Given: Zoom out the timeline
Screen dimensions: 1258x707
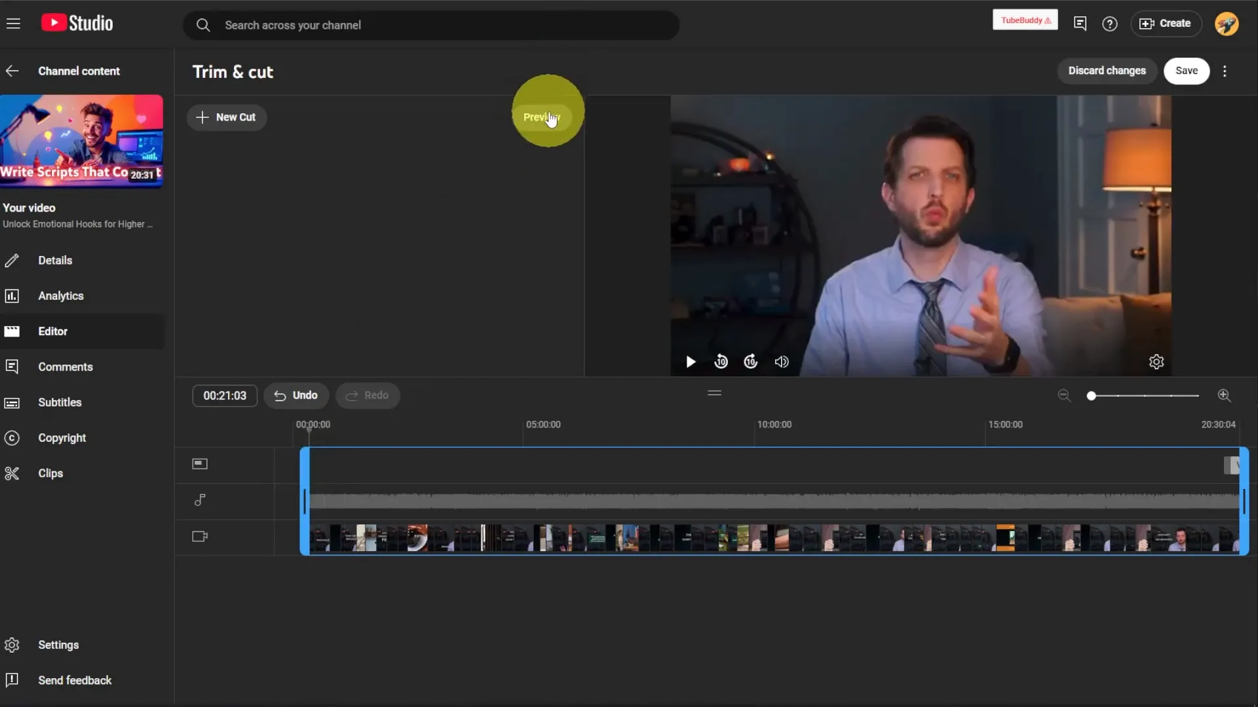Looking at the screenshot, I should point(1064,395).
